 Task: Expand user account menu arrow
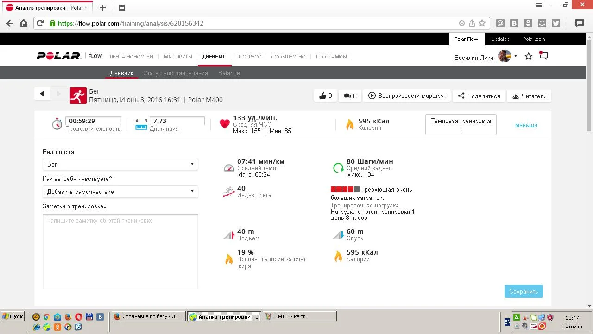click(x=516, y=56)
